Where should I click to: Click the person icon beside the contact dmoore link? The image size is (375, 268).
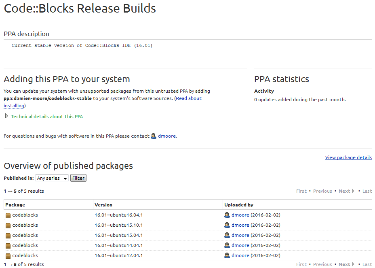154,136
